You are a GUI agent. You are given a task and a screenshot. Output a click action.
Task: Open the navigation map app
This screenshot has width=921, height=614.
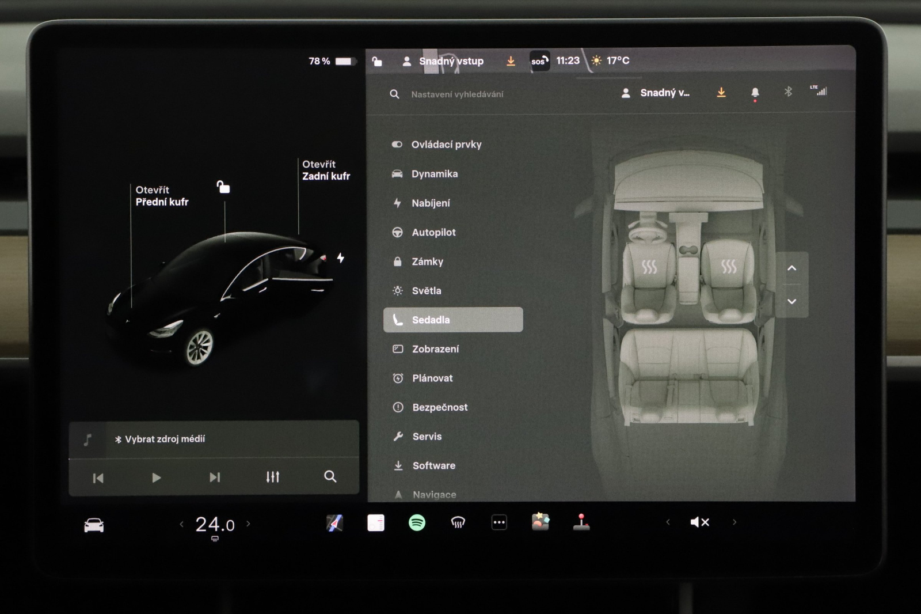point(334,523)
